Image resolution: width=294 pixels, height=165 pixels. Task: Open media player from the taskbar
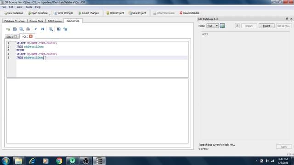[45, 161]
